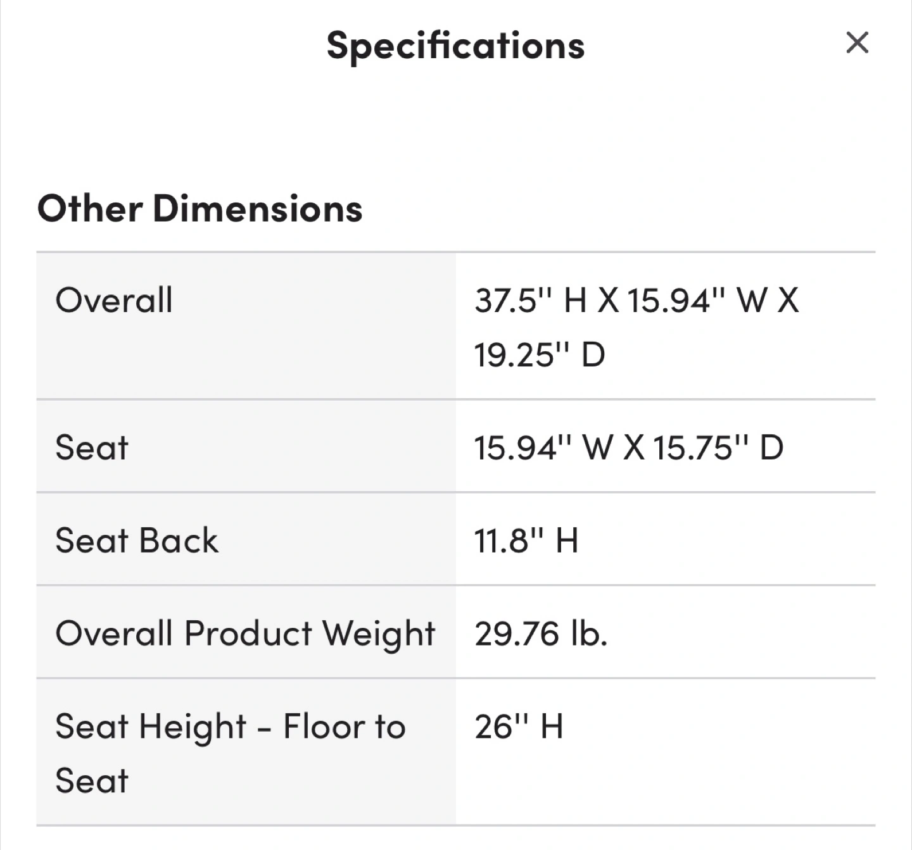Viewport: 912px width, 850px height.
Task: Click the Seat Back row label
Action: click(x=137, y=541)
